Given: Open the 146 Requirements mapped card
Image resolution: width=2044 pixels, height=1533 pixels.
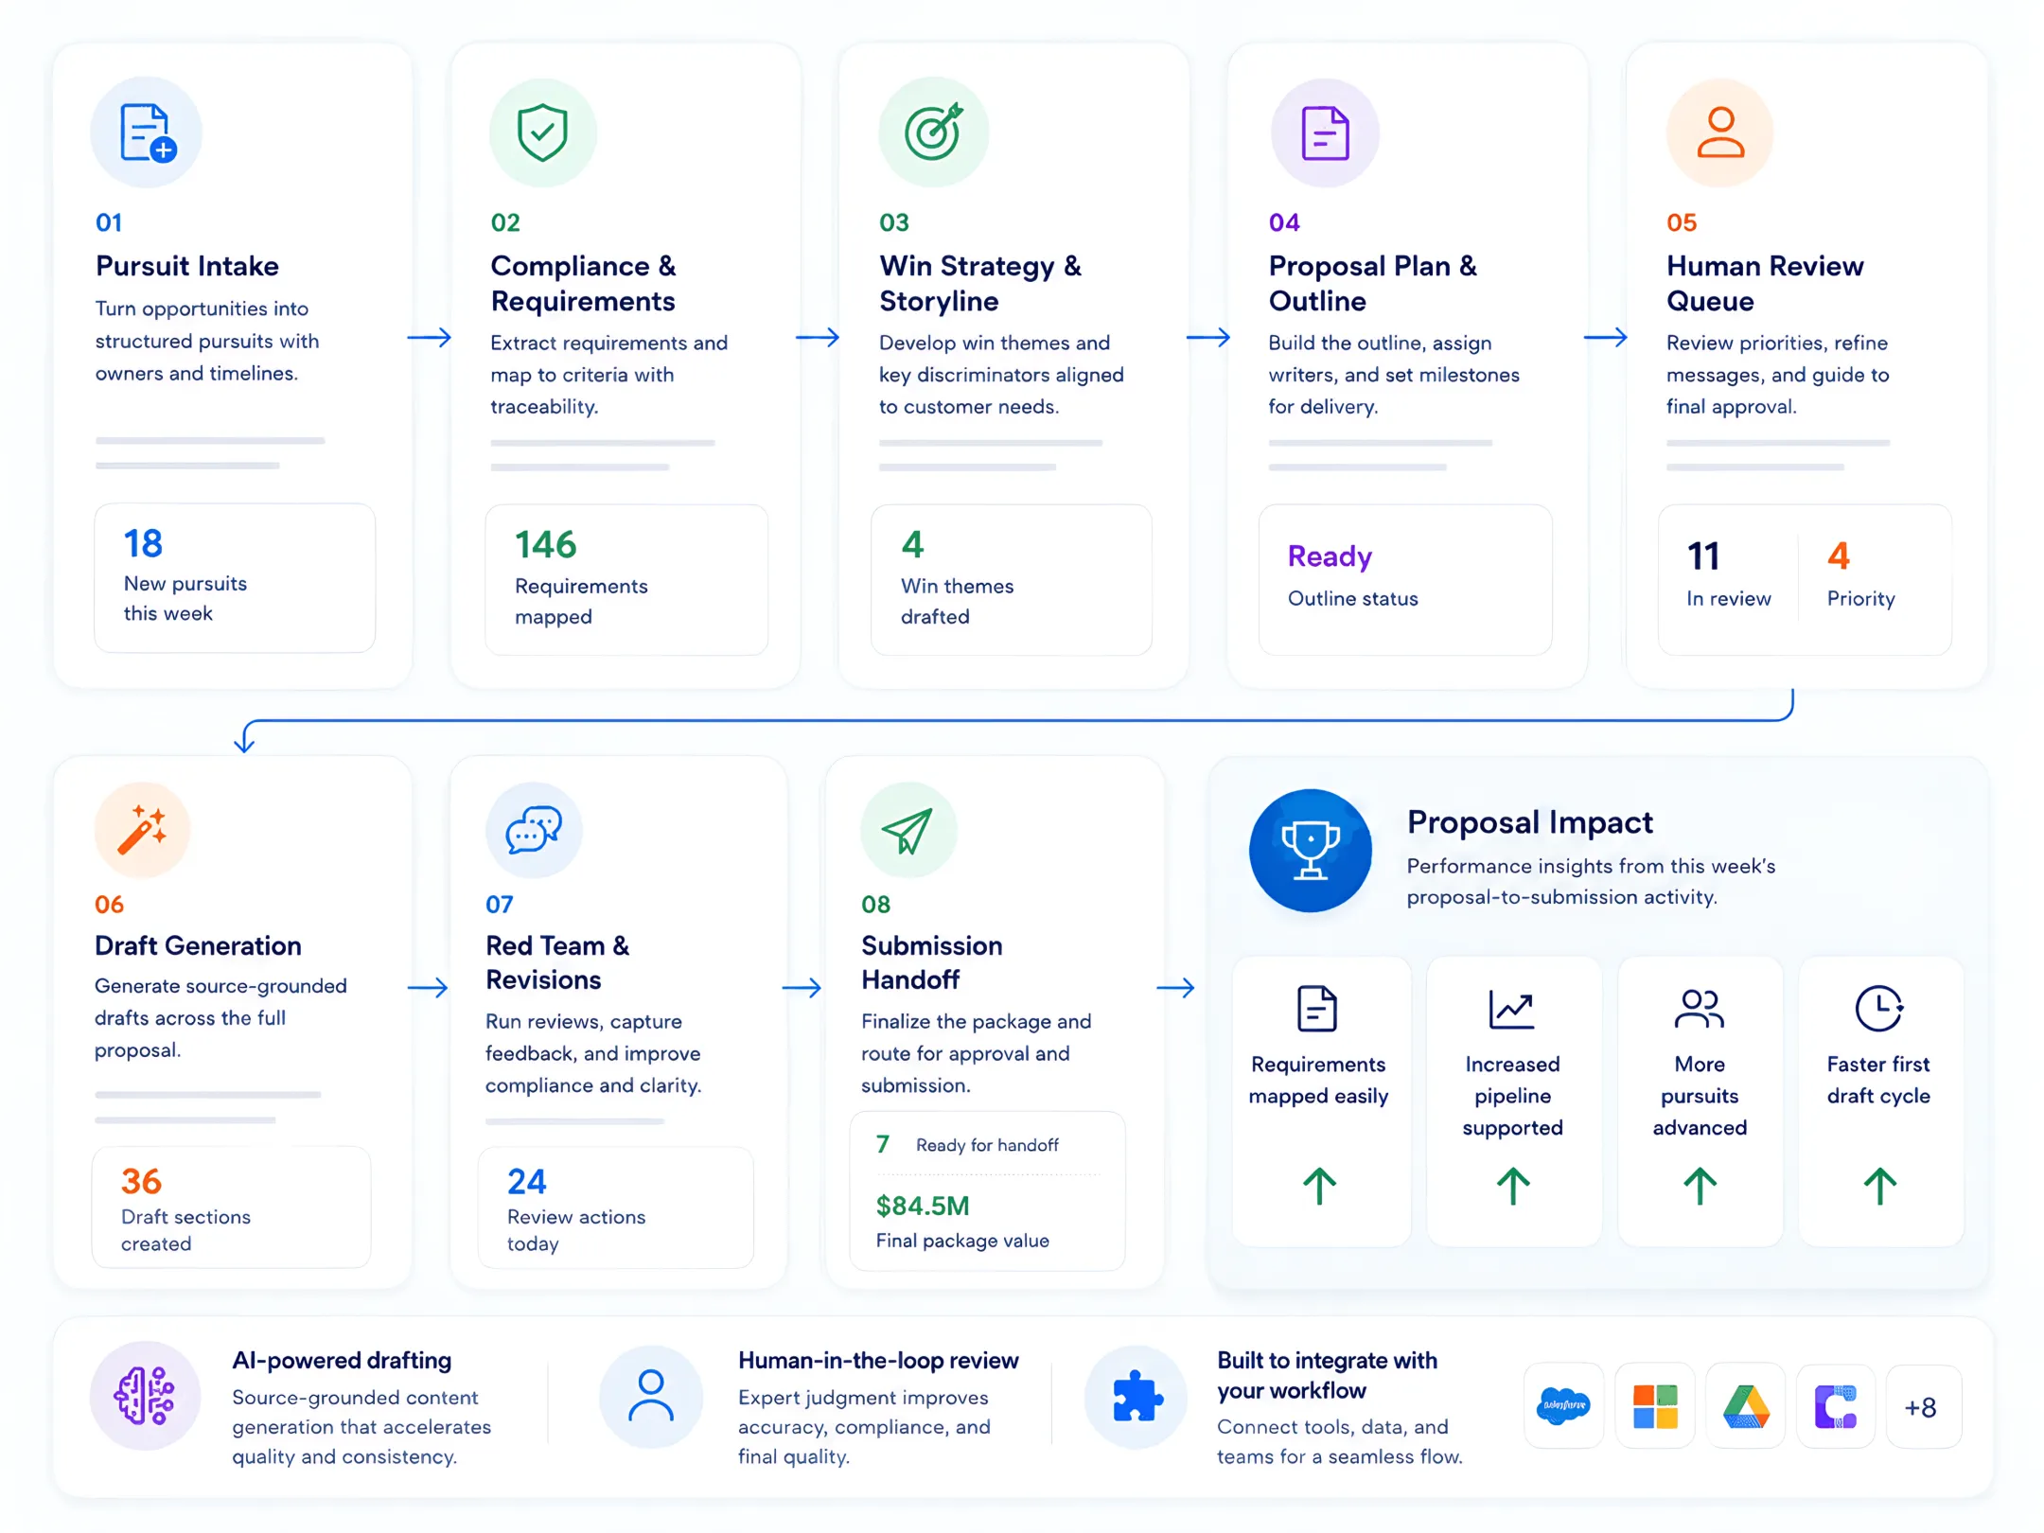Looking at the screenshot, I should pyautogui.click(x=626, y=579).
